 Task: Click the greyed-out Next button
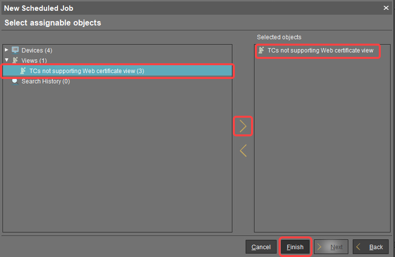pos(331,247)
